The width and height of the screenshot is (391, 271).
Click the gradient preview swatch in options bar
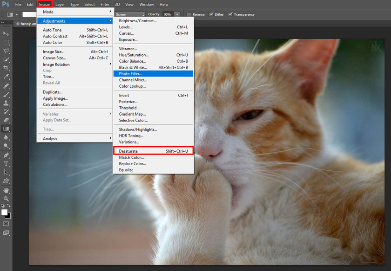coord(29,14)
